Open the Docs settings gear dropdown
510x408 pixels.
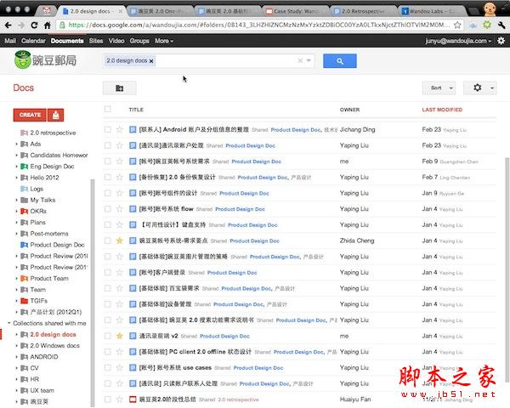480,88
